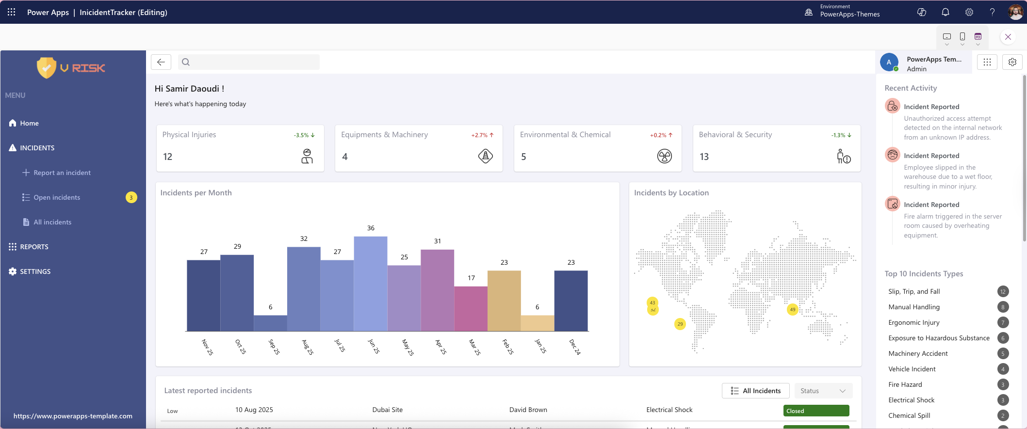Open the grid apps icon beside Admin
This screenshot has height=429, width=1027.
pos(987,62)
